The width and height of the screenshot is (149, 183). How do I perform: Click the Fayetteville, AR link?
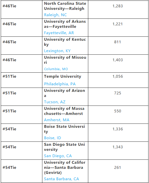tap(59, 33)
